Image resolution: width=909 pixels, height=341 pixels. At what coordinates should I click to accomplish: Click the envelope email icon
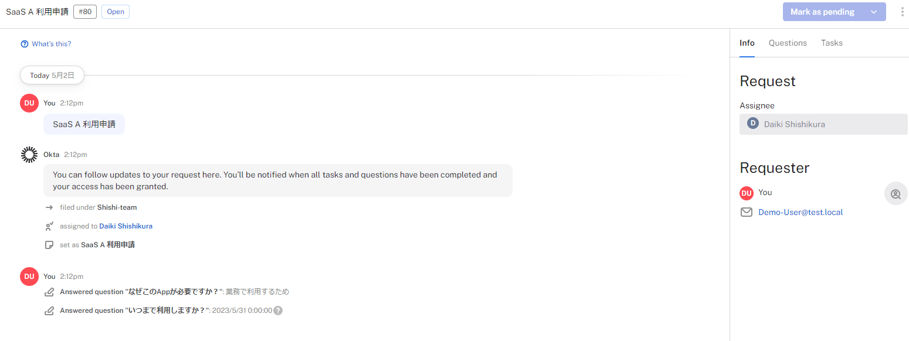click(747, 212)
